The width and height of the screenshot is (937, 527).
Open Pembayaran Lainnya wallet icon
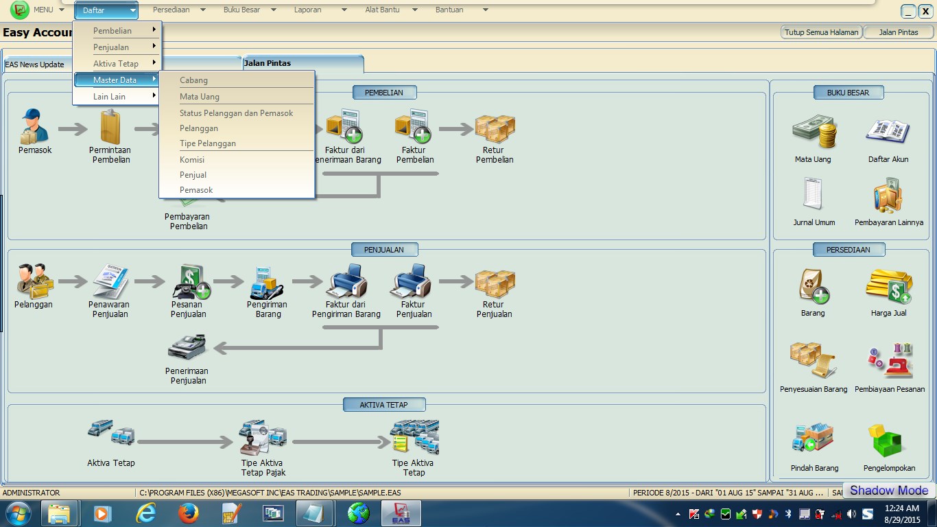pyautogui.click(x=888, y=195)
